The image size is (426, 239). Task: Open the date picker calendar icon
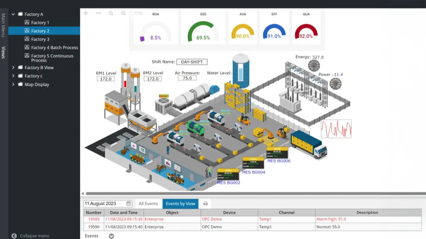click(128, 204)
